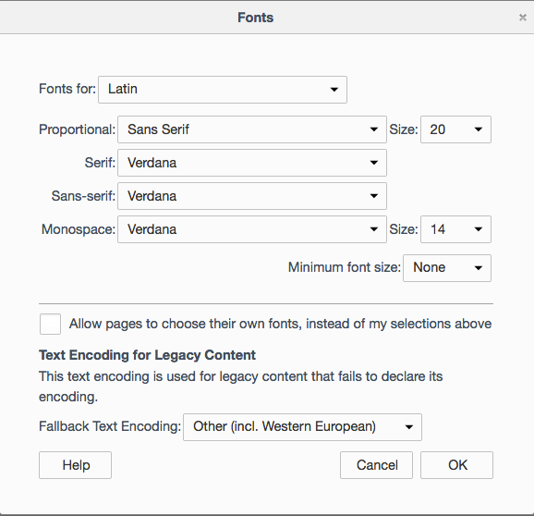534x516 pixels.
Task: Click the Cancel button
Action: tap(376, 465)
